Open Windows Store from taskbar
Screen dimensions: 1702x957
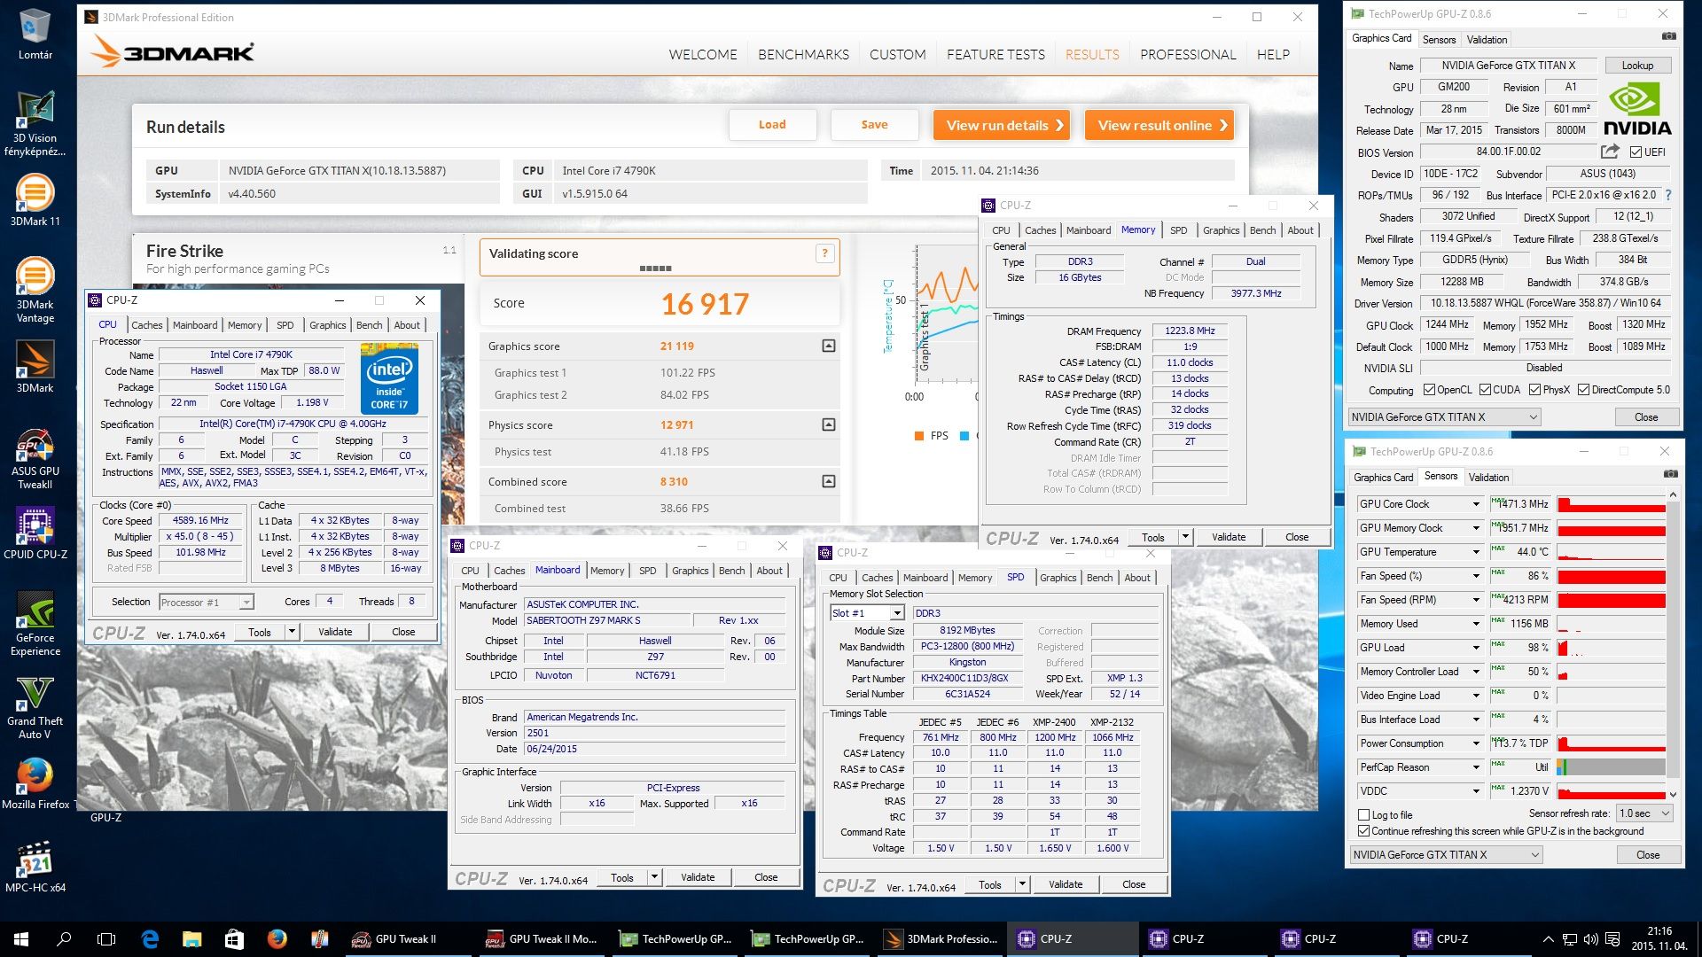coord(234,938)
